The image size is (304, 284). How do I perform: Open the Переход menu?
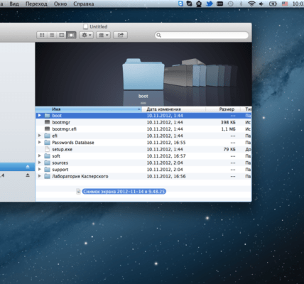click(36, 4)
